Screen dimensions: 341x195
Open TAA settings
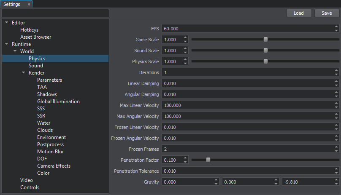(42, 87)
